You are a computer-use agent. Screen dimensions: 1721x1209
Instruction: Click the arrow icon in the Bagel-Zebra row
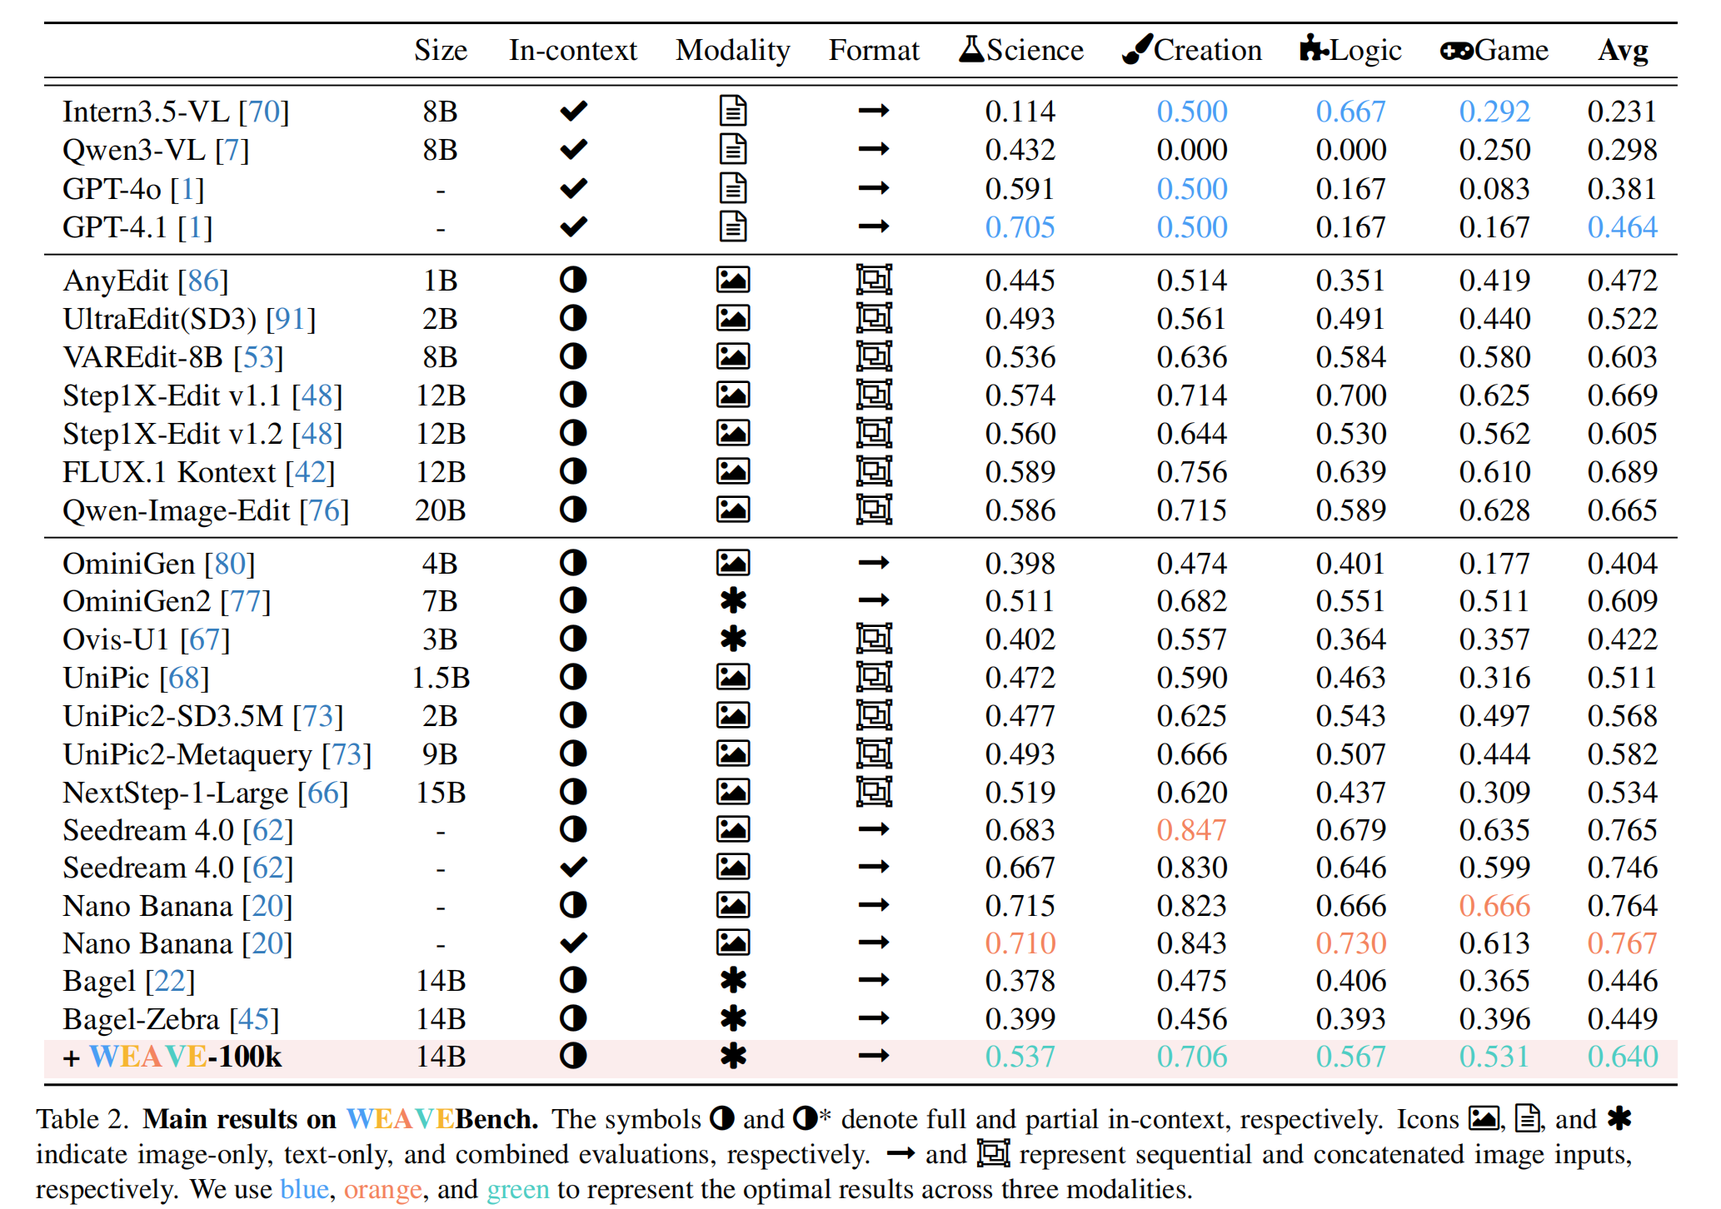click(x=874, y=1018)
